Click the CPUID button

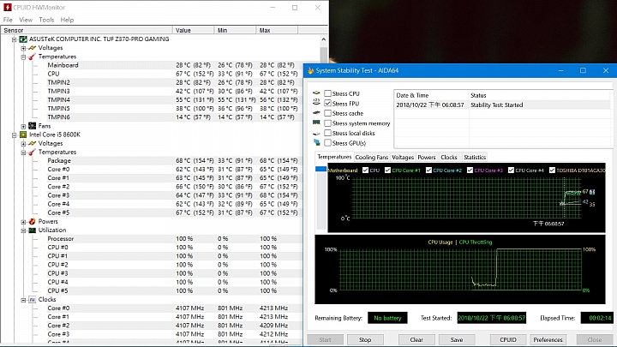pos(508,339)
